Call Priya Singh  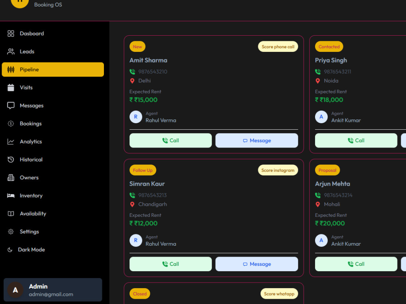click(356, 140)
